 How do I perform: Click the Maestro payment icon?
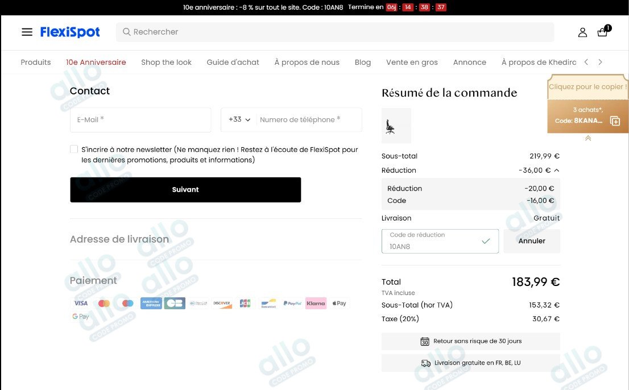coord(127,304)
